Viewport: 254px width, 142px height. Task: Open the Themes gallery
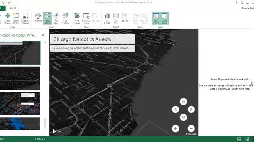[38, 19]
